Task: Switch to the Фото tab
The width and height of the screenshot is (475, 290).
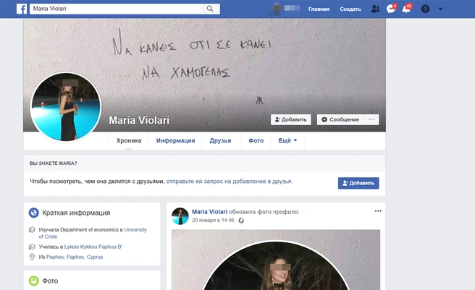Action: click(x=256, y=140)
